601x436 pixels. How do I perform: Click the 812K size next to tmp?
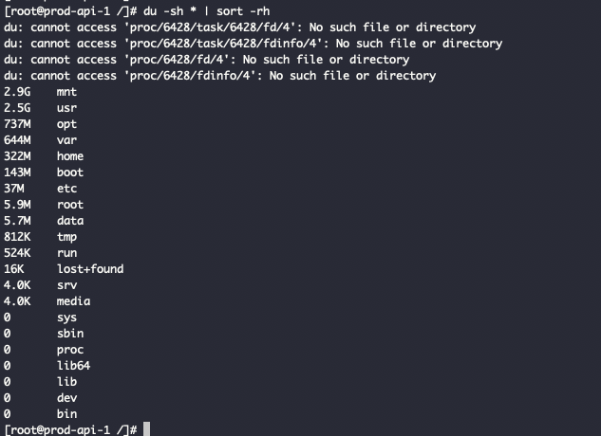17,237
